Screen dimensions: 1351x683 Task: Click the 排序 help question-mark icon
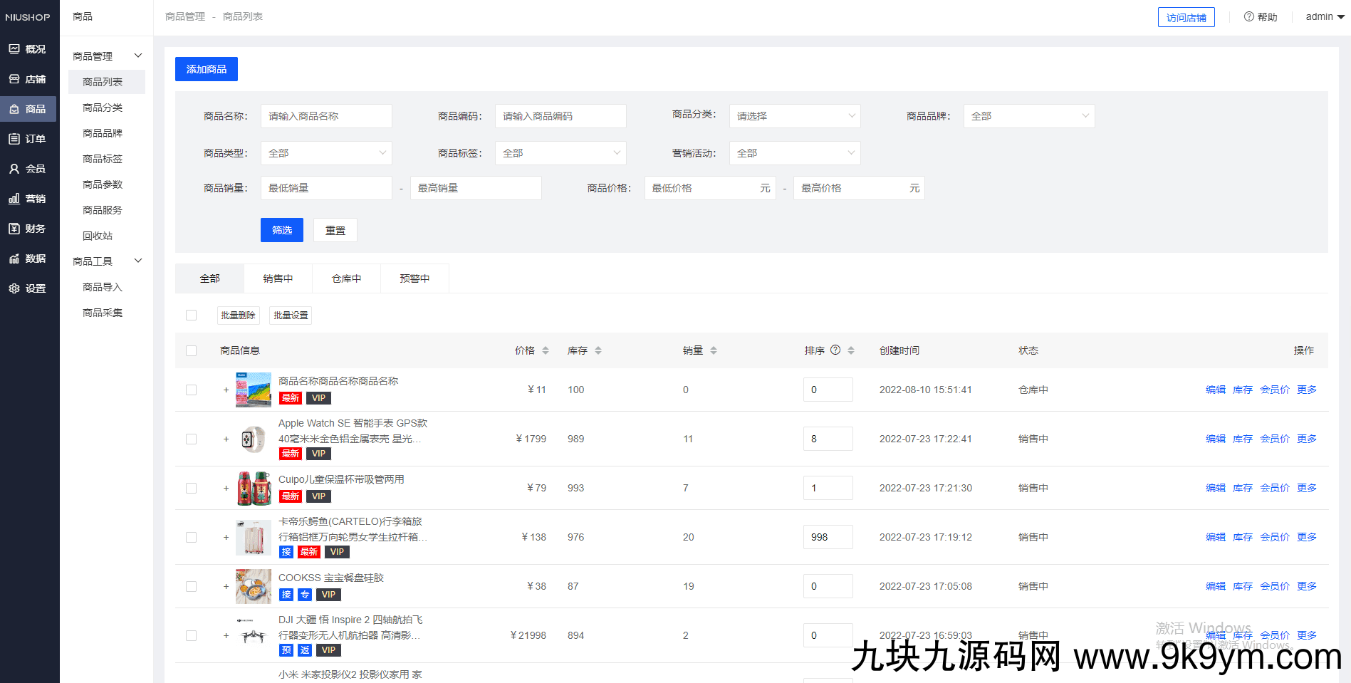(x=835, y=350)
